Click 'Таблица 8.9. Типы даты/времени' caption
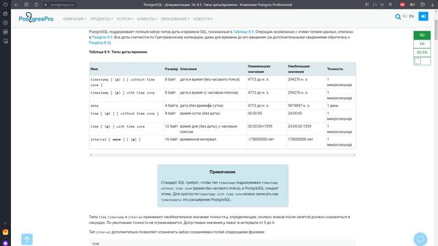Viewport: 438px width, 246px height. click(118, 52)
